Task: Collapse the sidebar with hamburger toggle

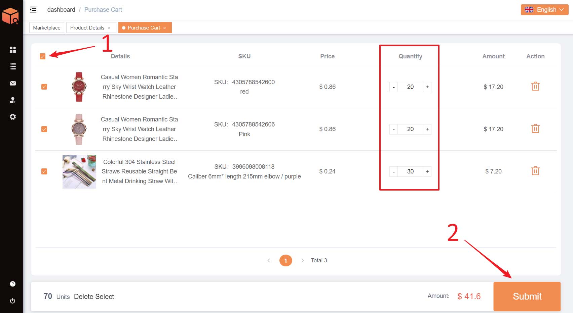Action: pyautogui.click(x=33, y=10)
